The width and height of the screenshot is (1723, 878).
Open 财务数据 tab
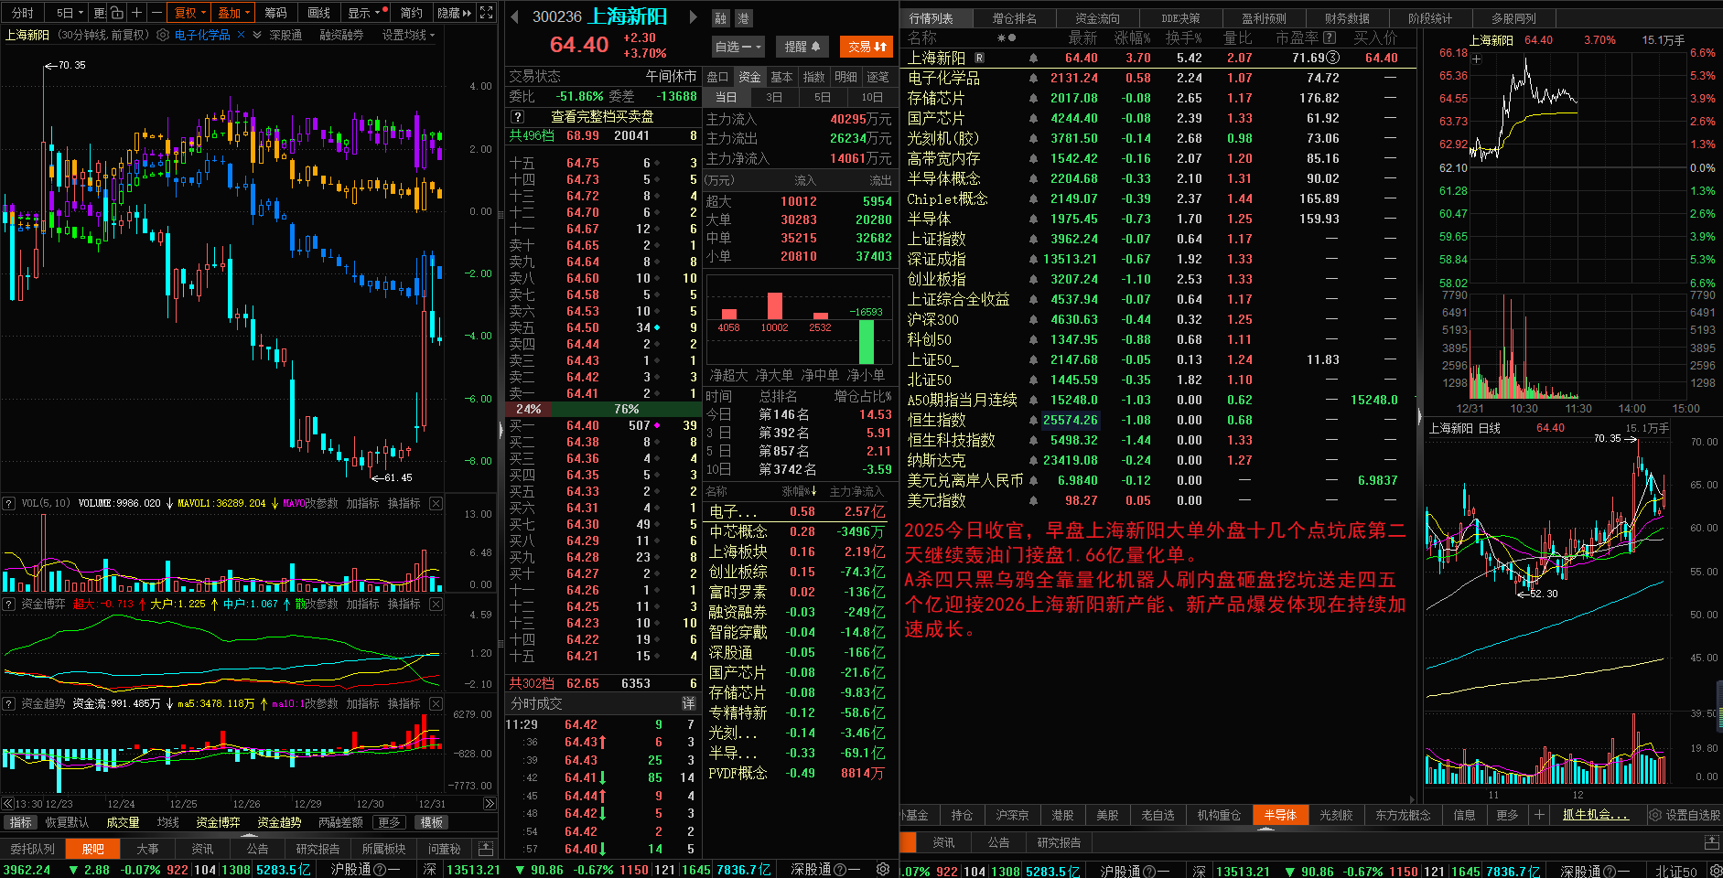coord(1347,18)
